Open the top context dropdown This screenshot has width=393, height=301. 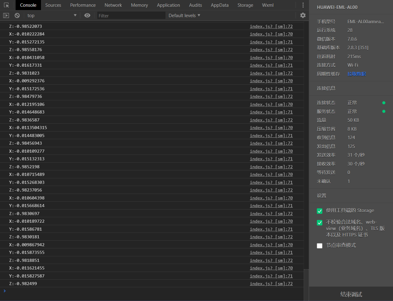[x=52, y=15]
